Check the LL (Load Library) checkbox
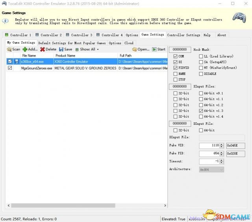Screen dimensions: 252x222 (201, 56)
